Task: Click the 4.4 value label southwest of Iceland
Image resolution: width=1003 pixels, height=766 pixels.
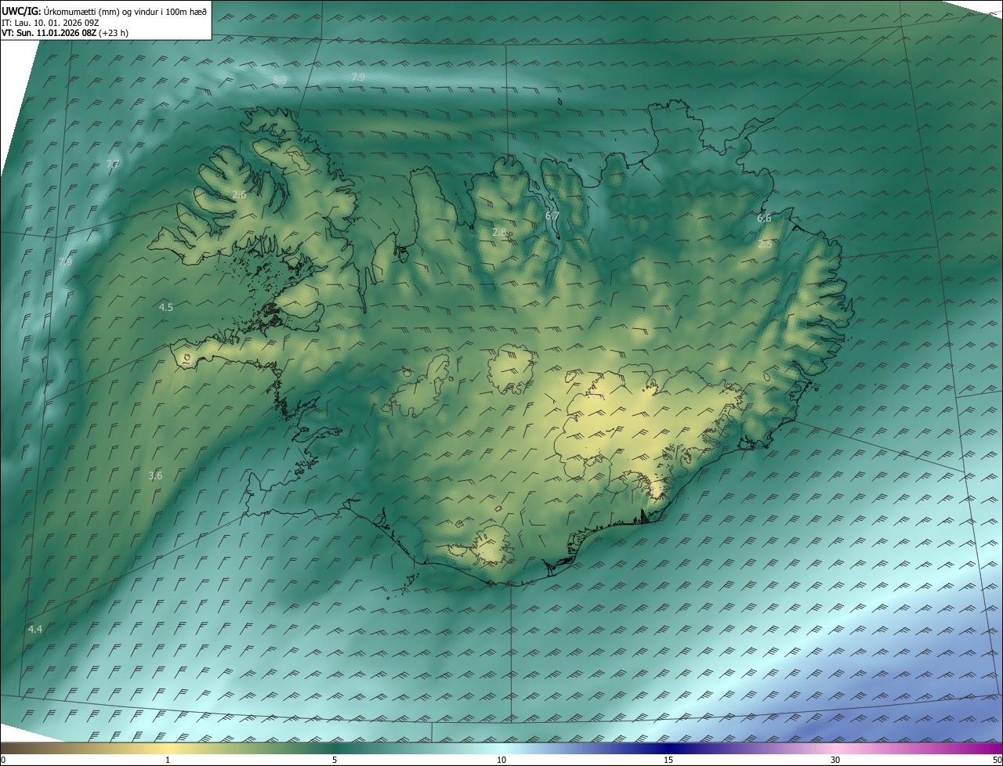Action: click(x=35, y=629)
